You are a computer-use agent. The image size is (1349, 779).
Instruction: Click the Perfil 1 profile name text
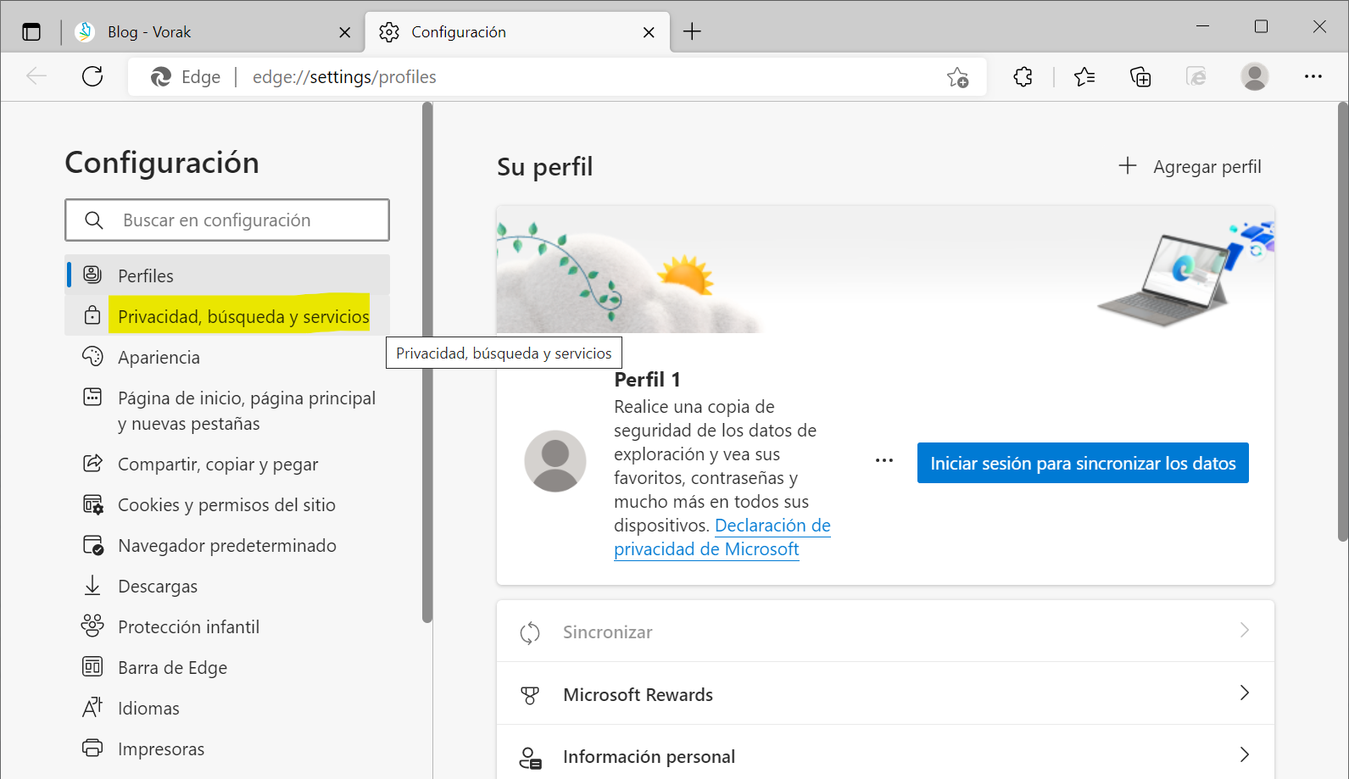point(647,379)
